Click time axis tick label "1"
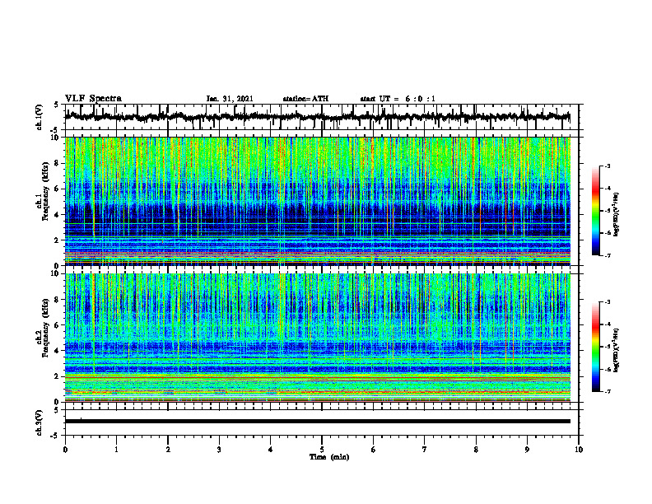 click(x=116, y=450)
